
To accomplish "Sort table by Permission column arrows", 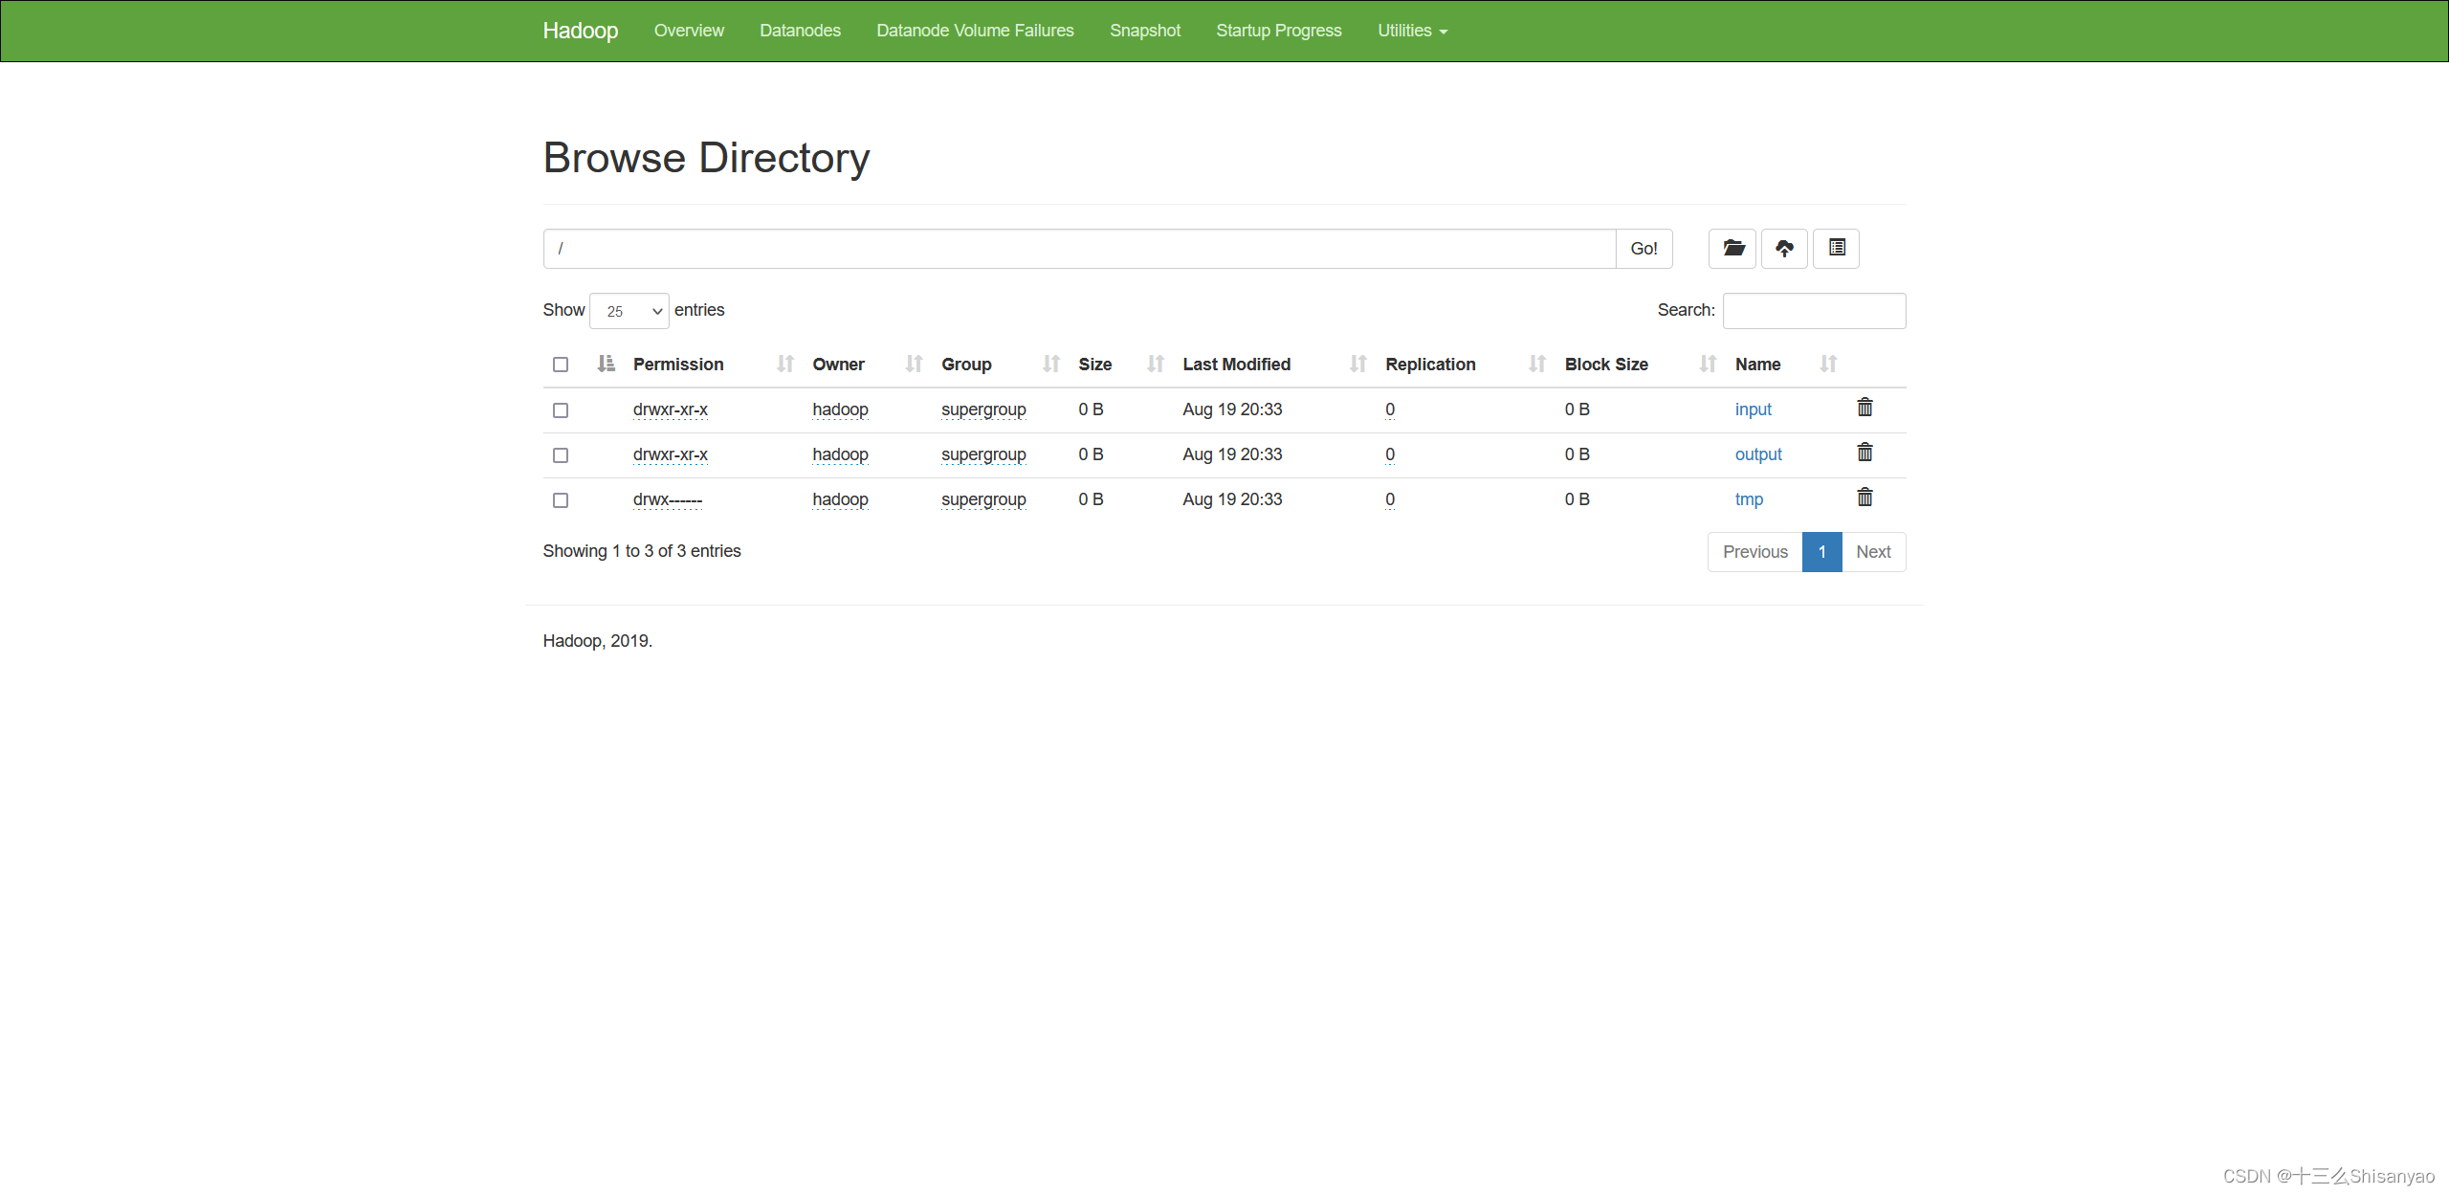I will 785,364.
